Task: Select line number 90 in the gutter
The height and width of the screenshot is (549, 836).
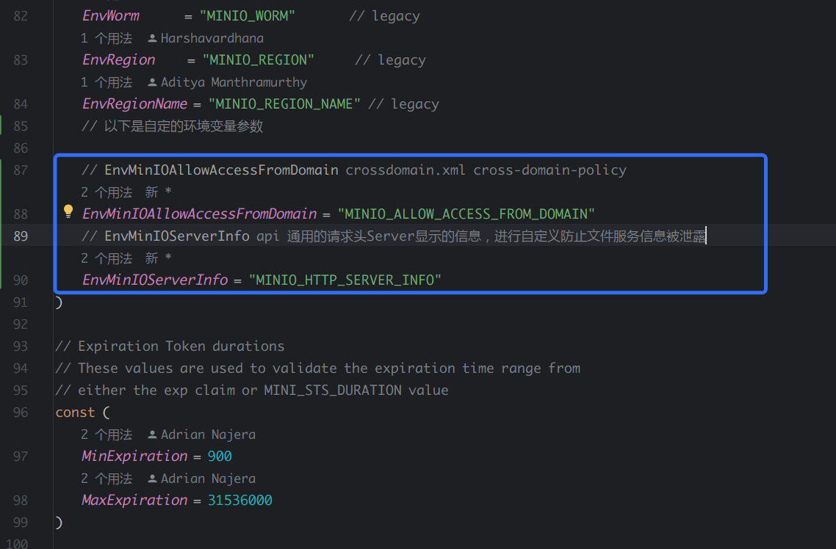Action: 21,280
